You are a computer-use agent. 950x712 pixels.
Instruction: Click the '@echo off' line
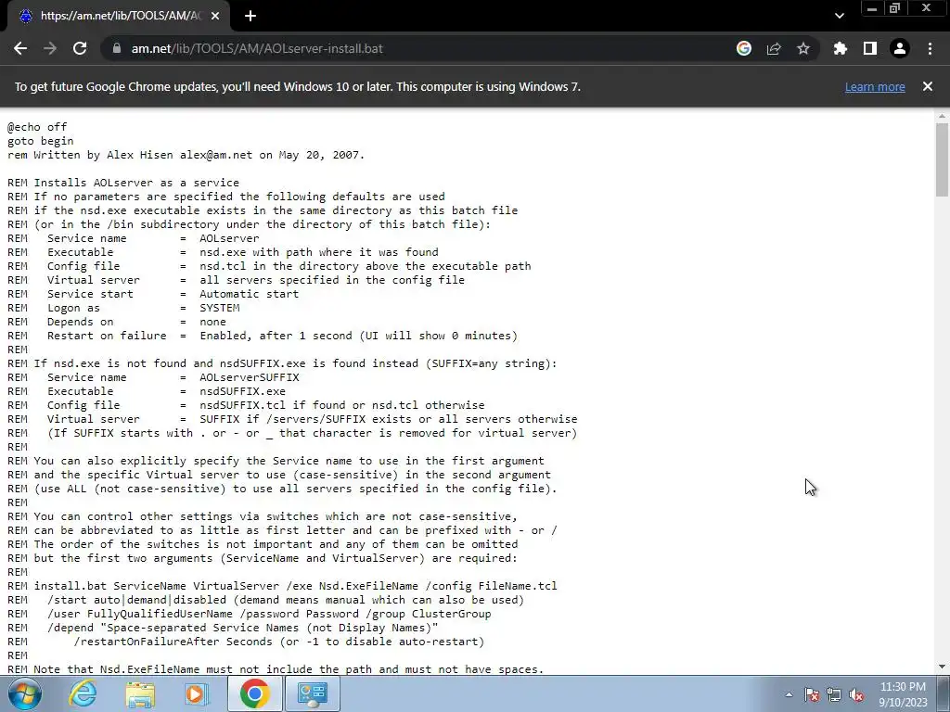coord(37,127)
